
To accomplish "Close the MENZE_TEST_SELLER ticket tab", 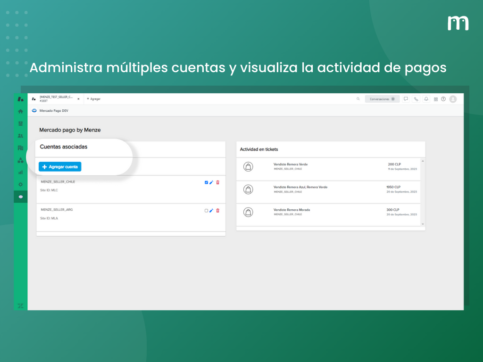I will pos(78,99).
